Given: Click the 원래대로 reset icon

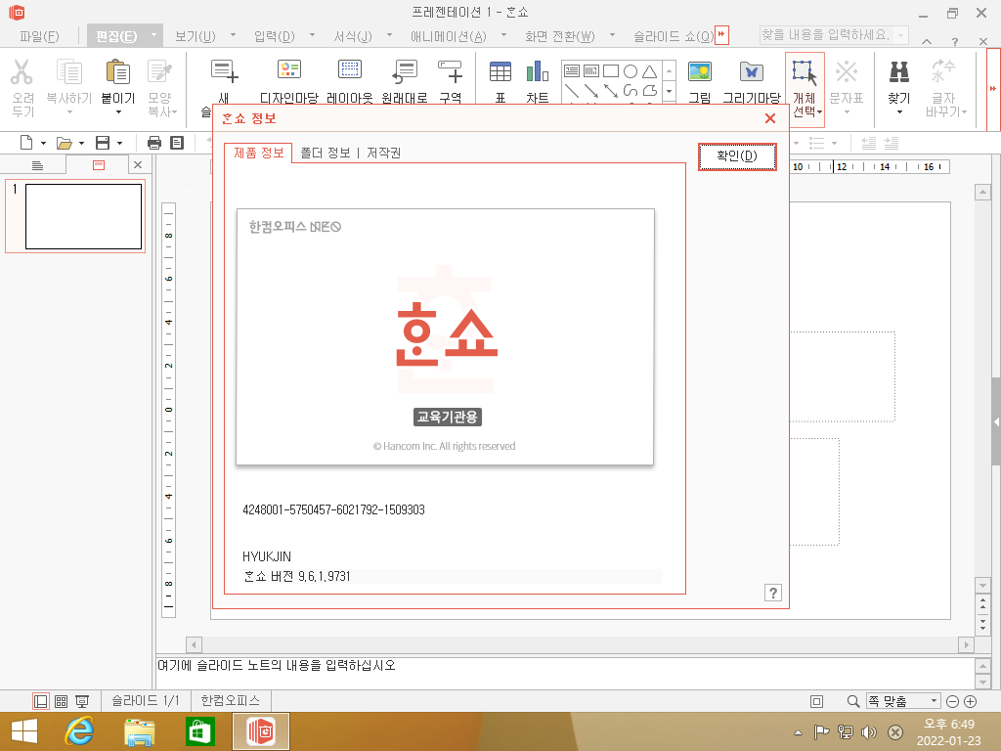Looking at the screenshot, I should (x=405, y=71).
